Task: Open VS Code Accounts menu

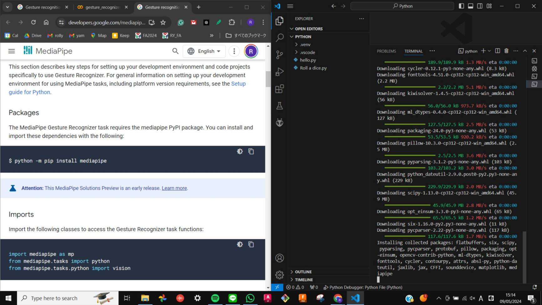Action: click(x=279, y=258)
